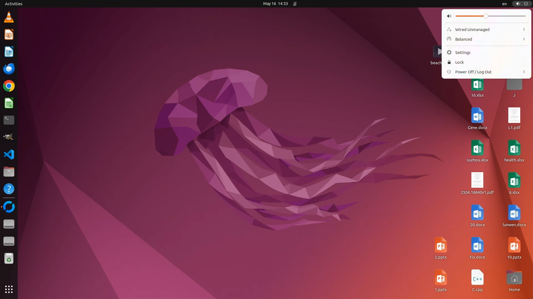This screenshot has width=533, height=299.
Task: Open the Terminal from dock
Action: point(9,120)
